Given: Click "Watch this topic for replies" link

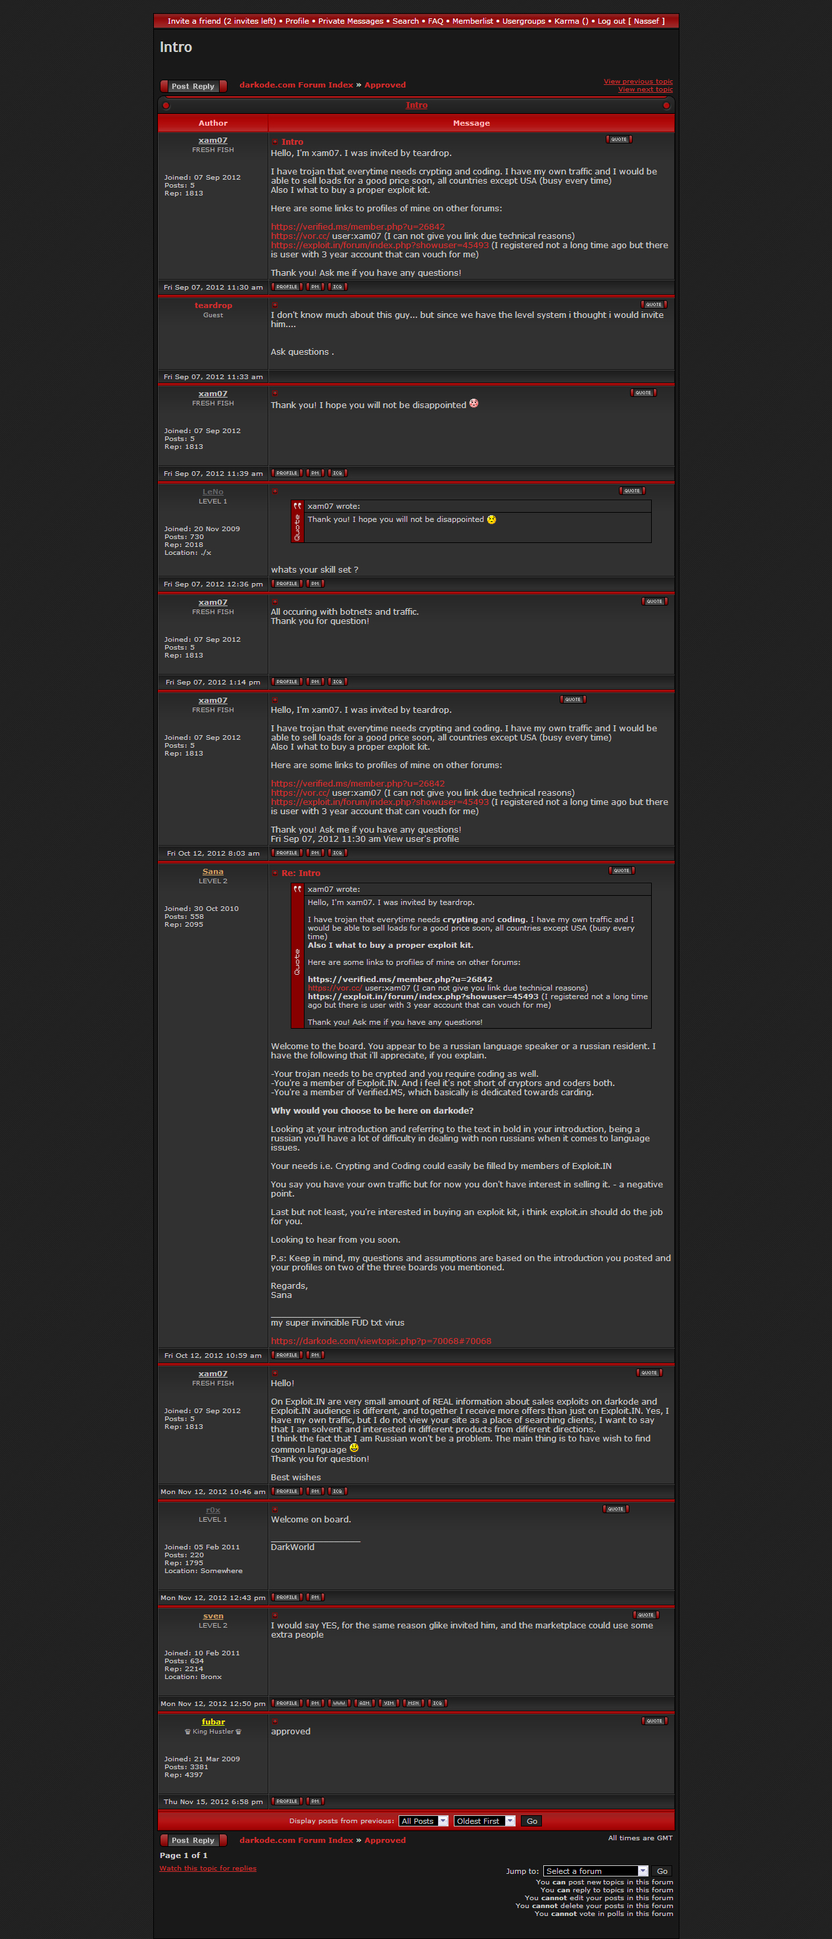Looking at the screenshot, I should [208, 1867].
